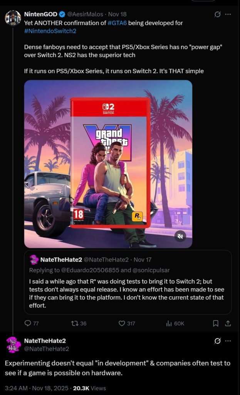
Task: Click the NateTheHate2 display name in reply
Action: click(45, 341)
